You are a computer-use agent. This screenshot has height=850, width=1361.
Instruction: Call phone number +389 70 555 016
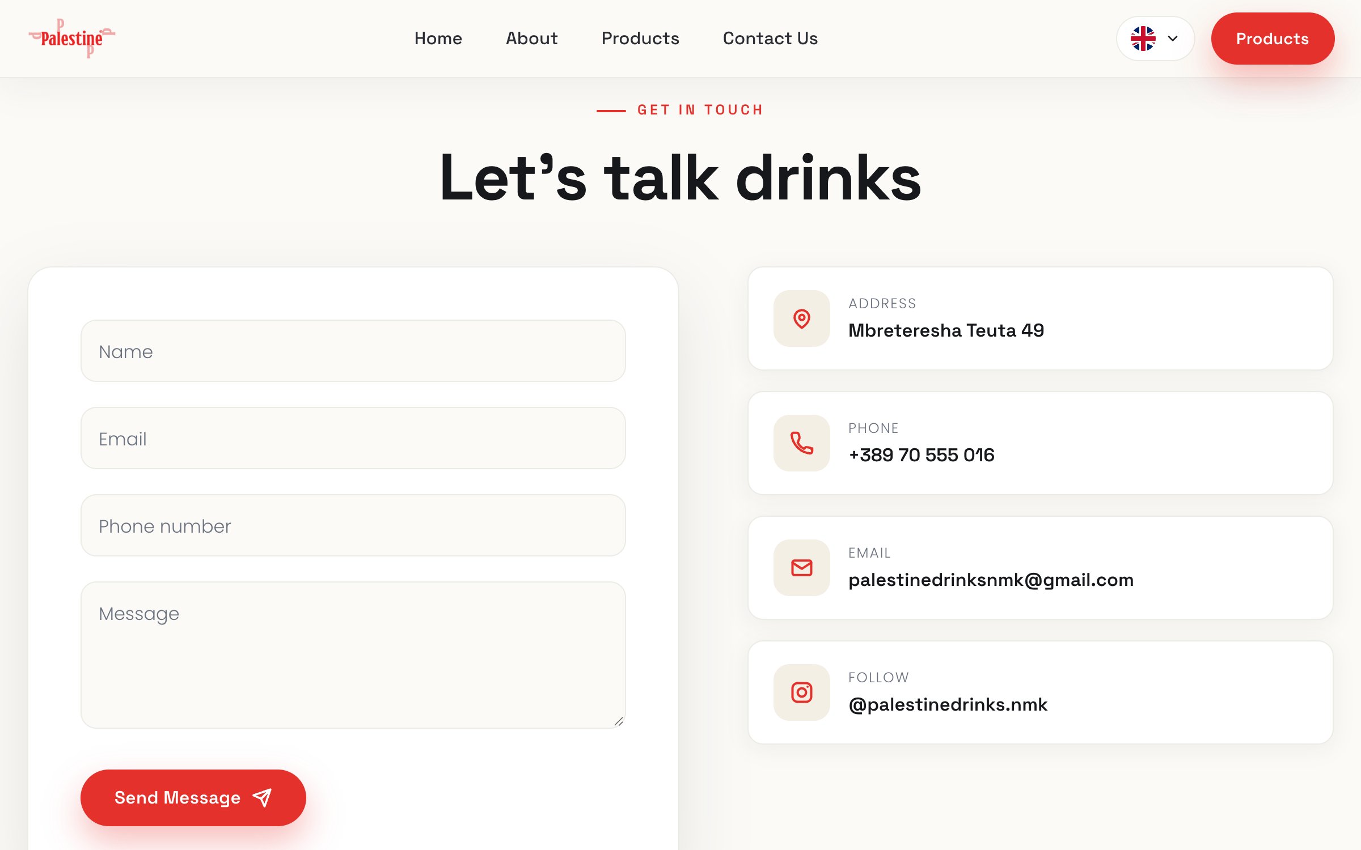click(922, 455)
